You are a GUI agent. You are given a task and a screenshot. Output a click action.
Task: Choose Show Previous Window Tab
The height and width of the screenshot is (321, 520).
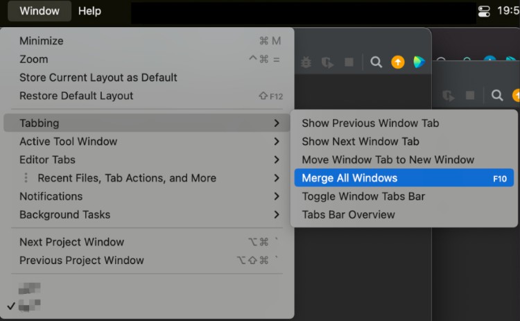(404, 123)
